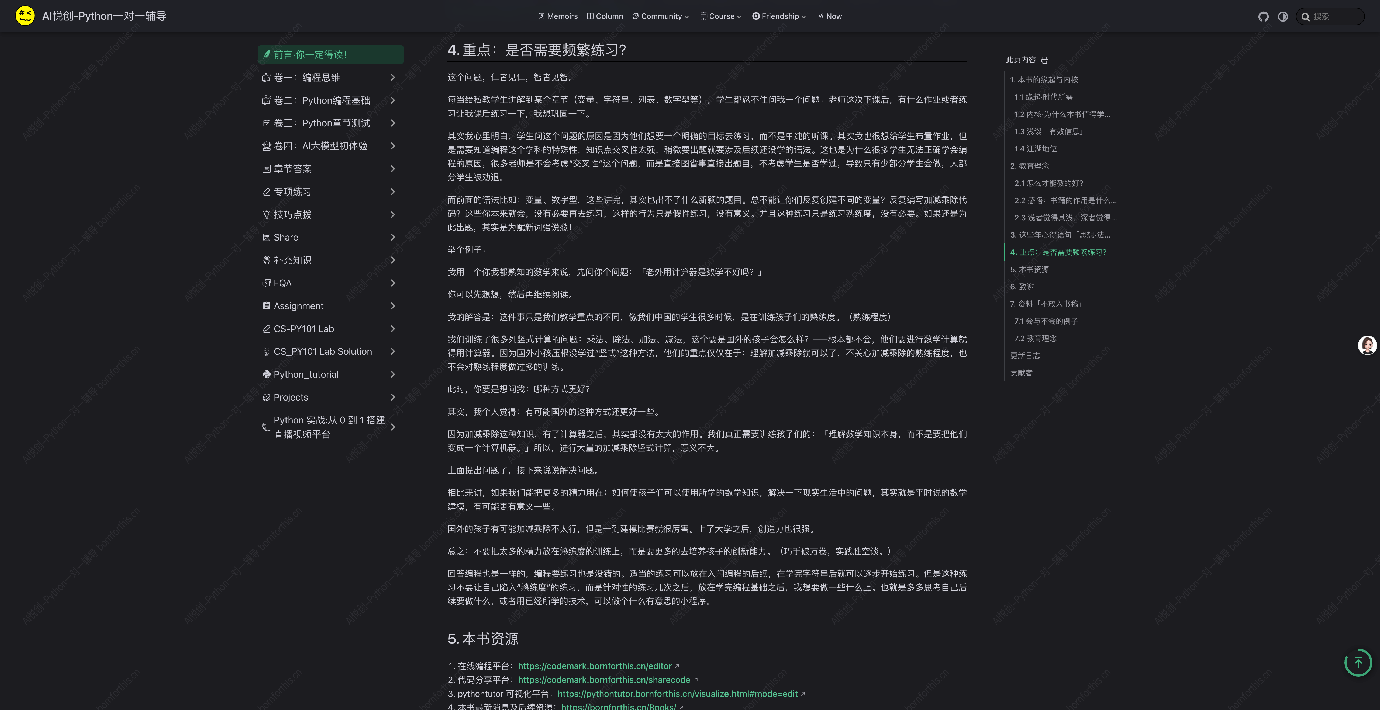
Task: Open the GitHub repository icon
Action: 1263,17
